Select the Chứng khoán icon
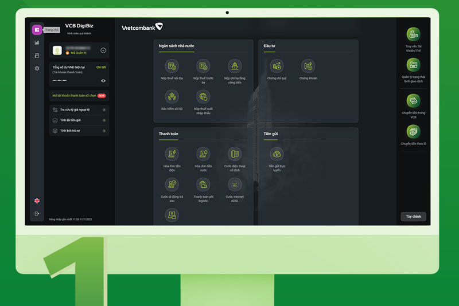459x306 pixels. point(308,66)
